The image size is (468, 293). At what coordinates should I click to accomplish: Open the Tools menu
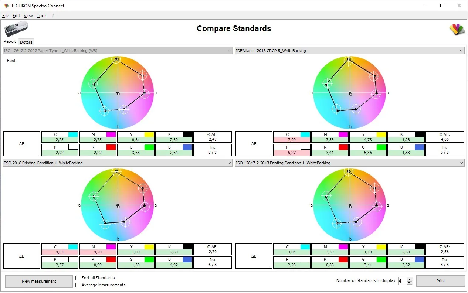pyautogui.click(x=42, y=16)
